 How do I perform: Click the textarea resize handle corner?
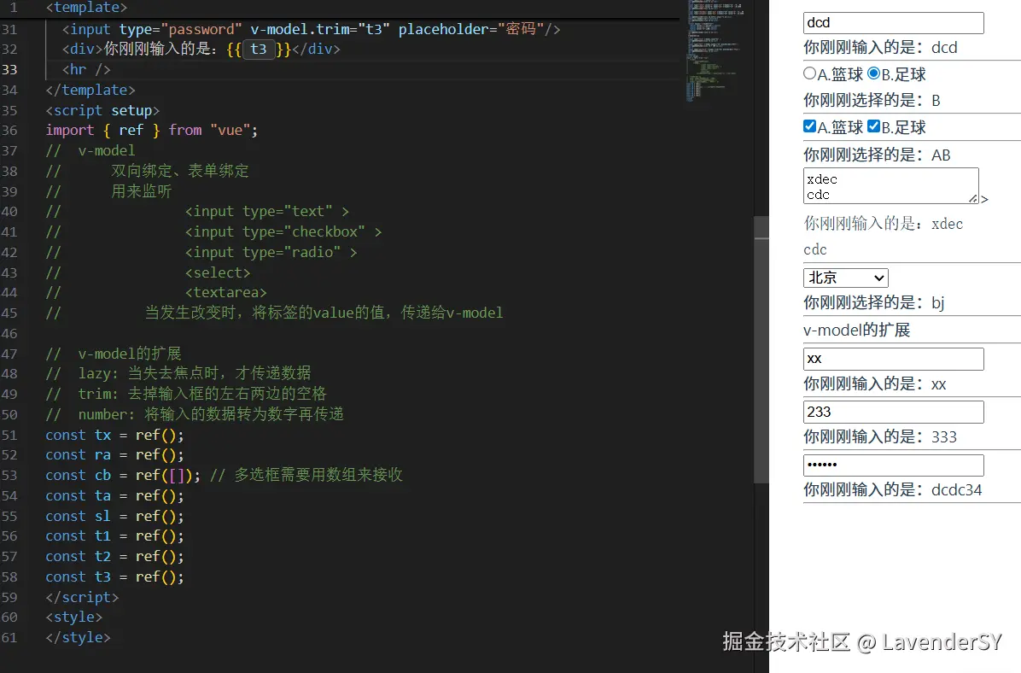click(x=974, y=199)
